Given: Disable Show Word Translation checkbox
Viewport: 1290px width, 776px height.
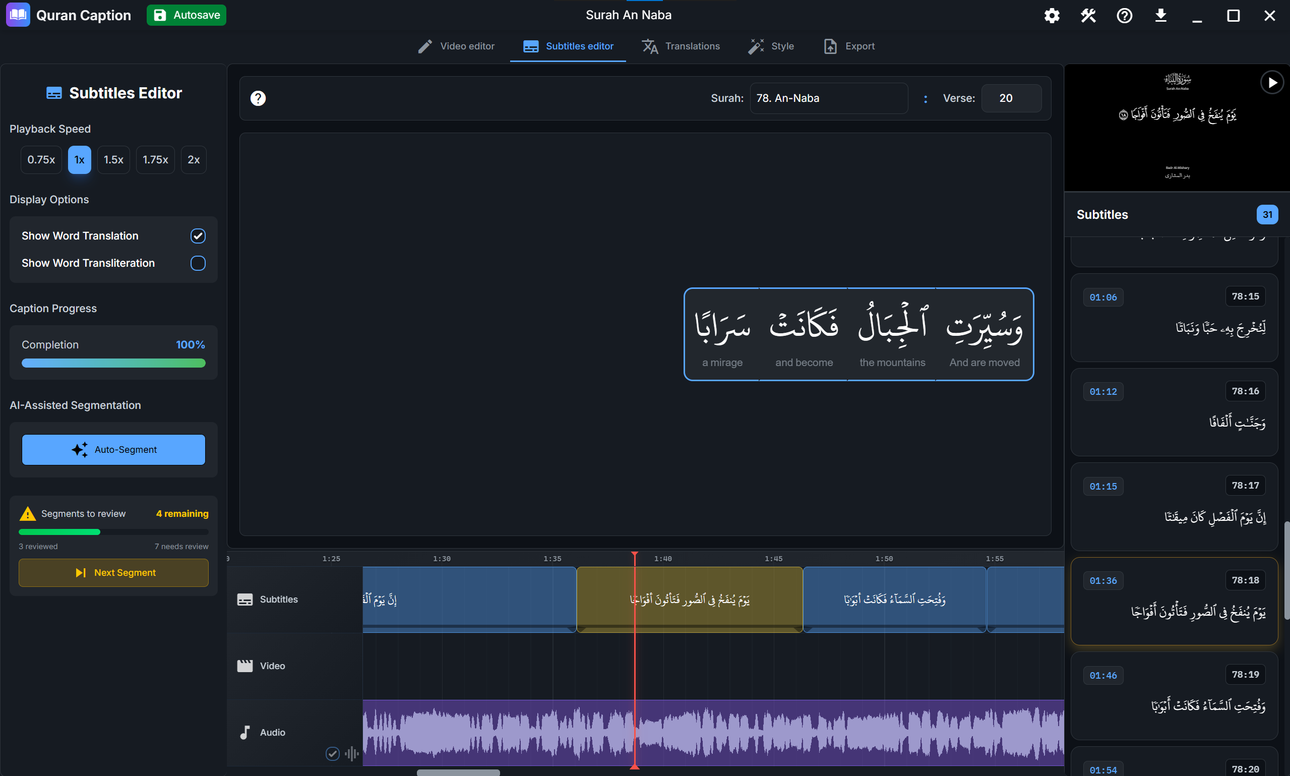Looking at the screenshot, I should (x=198, y=236).
